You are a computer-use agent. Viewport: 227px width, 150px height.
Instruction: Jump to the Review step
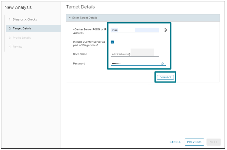[x=17, y=47]
